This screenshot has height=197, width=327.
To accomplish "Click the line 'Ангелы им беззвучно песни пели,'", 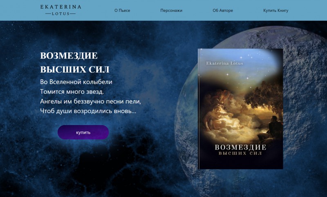I will click(90, 101).
